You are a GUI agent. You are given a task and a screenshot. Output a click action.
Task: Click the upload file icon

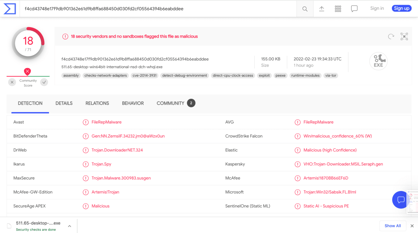tap(321, 9)
